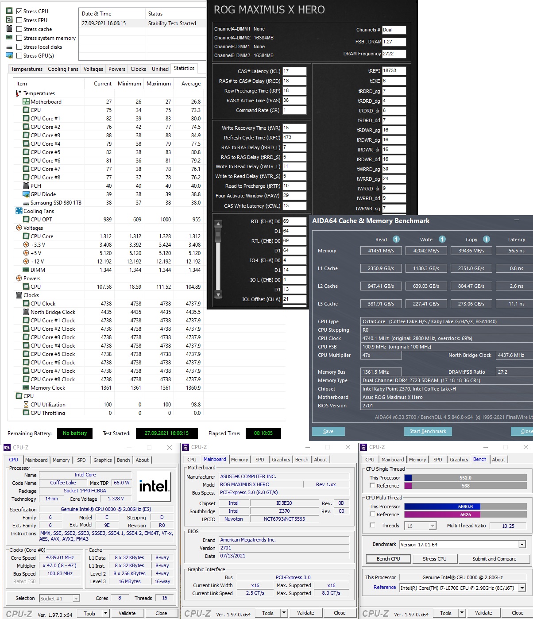Click the North Bridge Clock chip icon
Viewport: 533px width, 619px height.
click(26, 312)
